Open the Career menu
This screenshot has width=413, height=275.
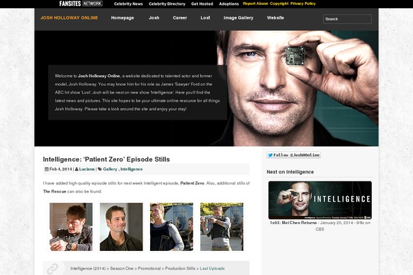tap(180, 18)
